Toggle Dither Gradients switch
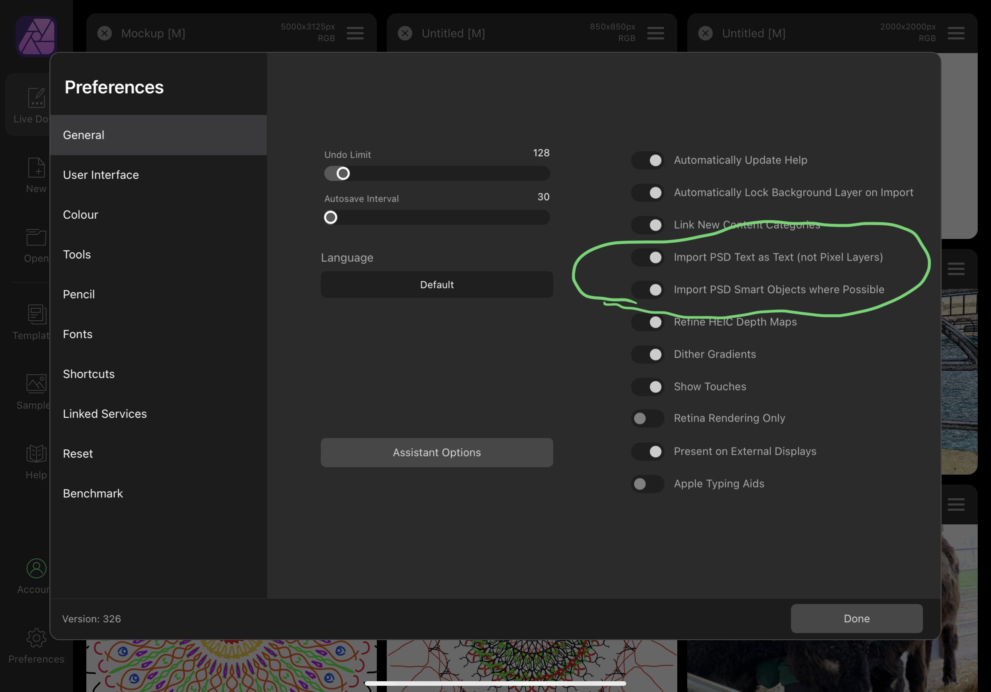991x692 pixels. tap(647, 355)
